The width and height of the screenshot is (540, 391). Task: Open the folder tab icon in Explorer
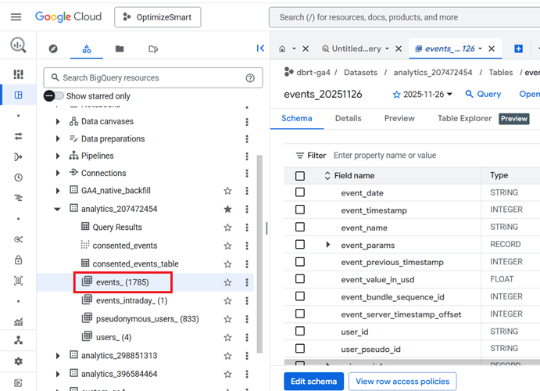[120, 49]
